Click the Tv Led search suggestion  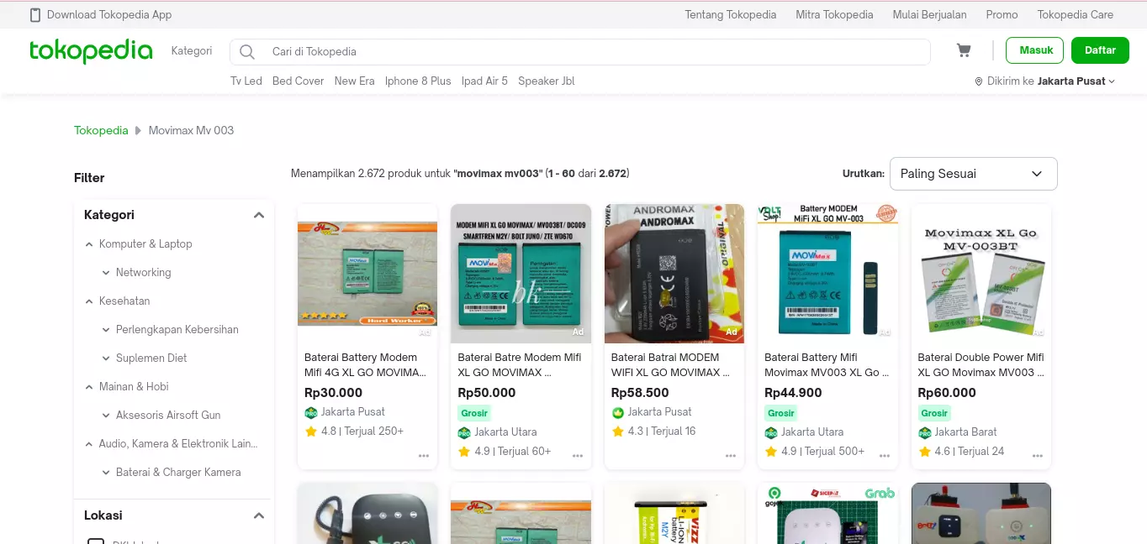click(x=246, y=81)
